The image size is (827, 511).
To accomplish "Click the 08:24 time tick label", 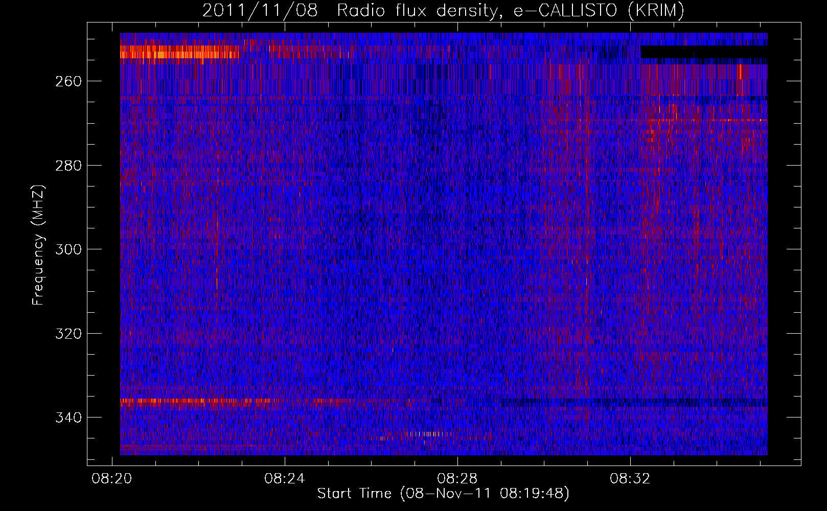I will [x=284, y=479].
